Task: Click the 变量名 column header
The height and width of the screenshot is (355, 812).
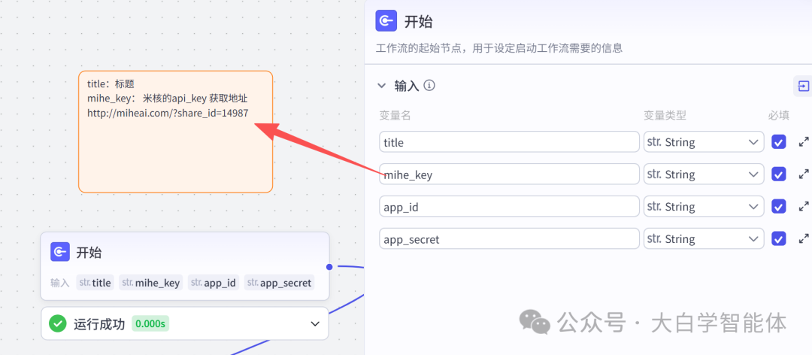Action: coord(395,116)
